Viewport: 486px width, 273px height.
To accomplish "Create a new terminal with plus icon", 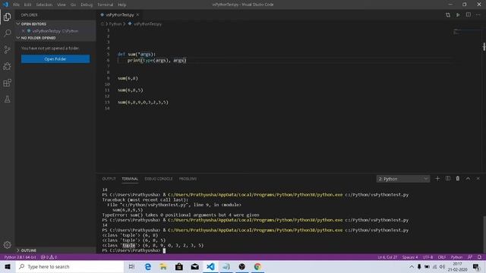I will 437,179.
